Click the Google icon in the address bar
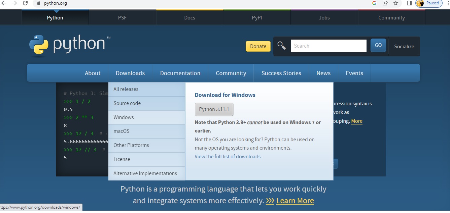 374,4
